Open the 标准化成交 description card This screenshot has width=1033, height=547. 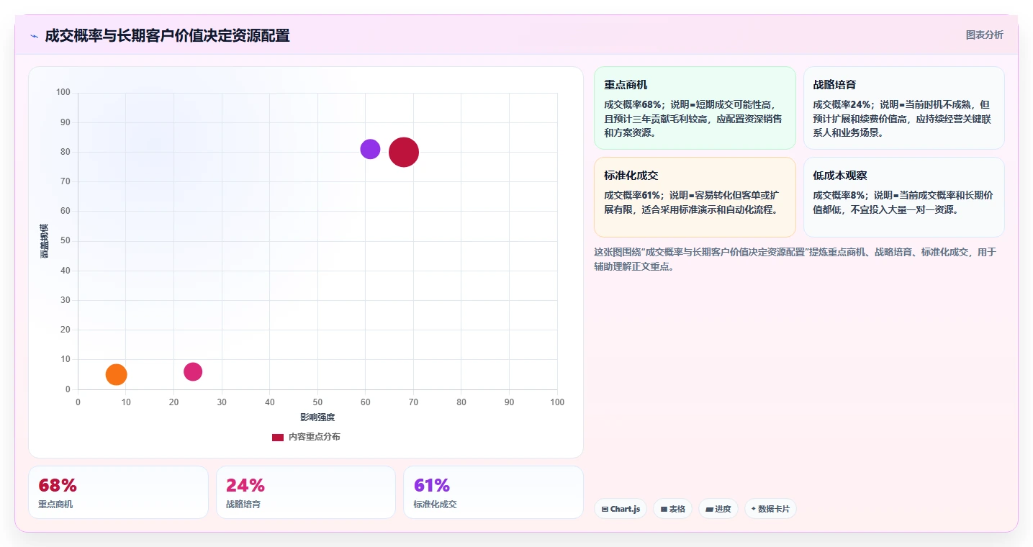[x=695, y=197]
